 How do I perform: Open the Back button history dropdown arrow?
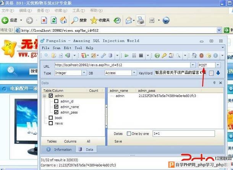point(21,20)
